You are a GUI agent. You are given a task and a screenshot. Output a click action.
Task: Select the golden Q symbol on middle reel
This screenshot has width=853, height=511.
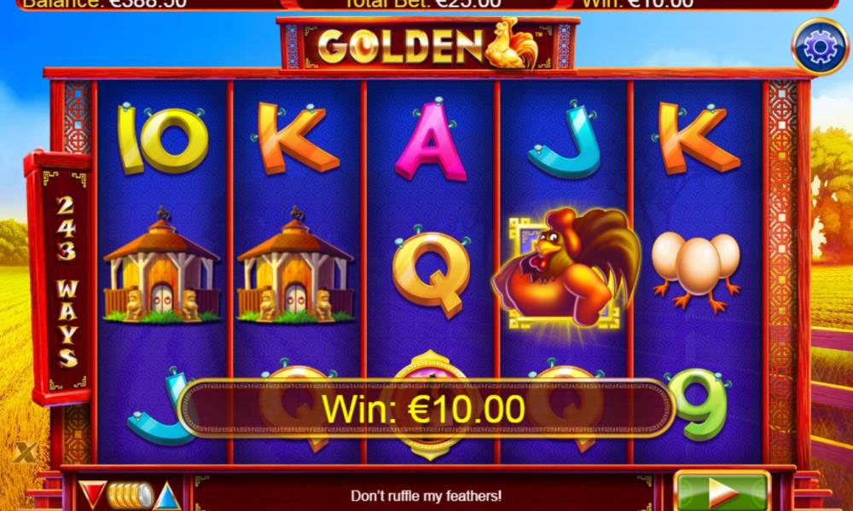point(432,273)
